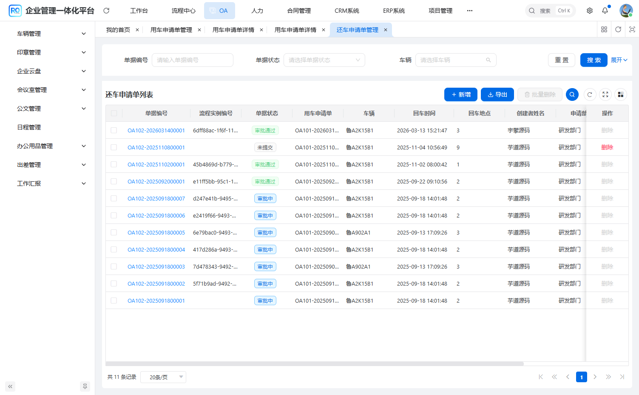Image resolution: width=639 pixels, height=395 pixels.
Task: Click the user avatar
Action: click(x=626, y=11)
